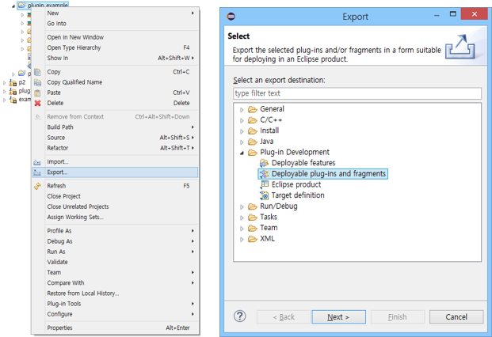
Task: Choose Close Project
Action: coord(115,196)
